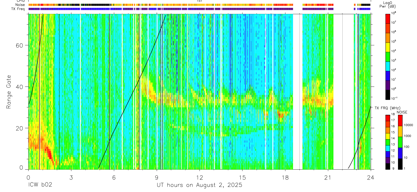Click the black segment of the NOISE colorbar
The height and width of the screenshot is (192, 417).
(400, 163)
